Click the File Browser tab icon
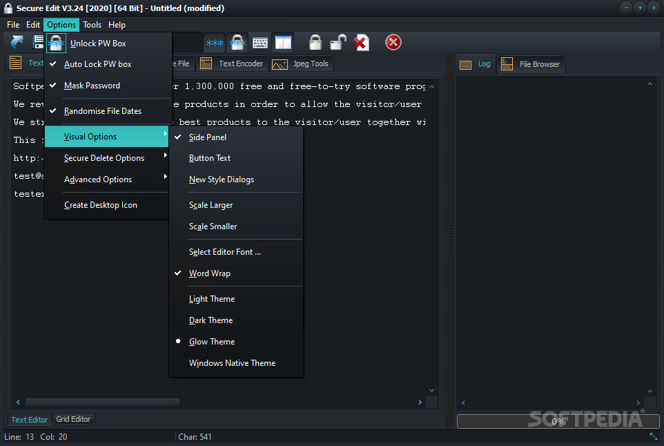Screen dimensions: 664x446 click(507, 64)
